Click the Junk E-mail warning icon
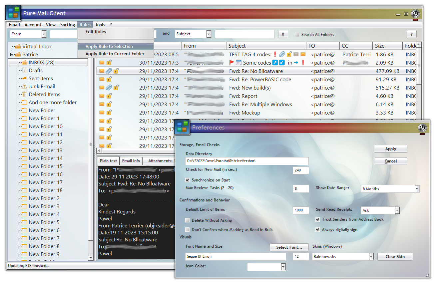 [x=24, y=87]
